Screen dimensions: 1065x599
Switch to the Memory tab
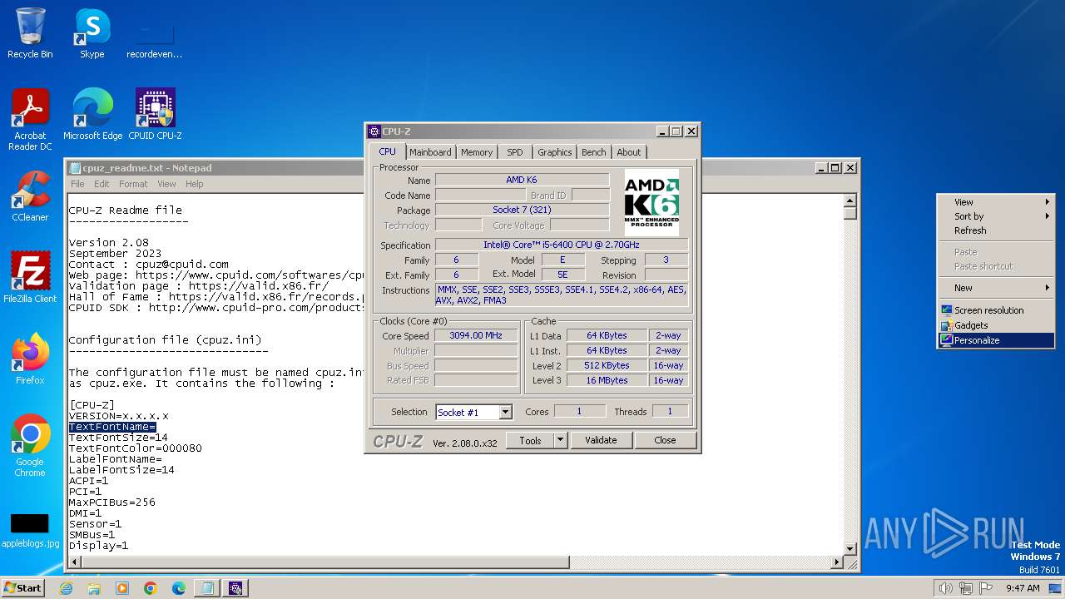[x=477, y=152]
